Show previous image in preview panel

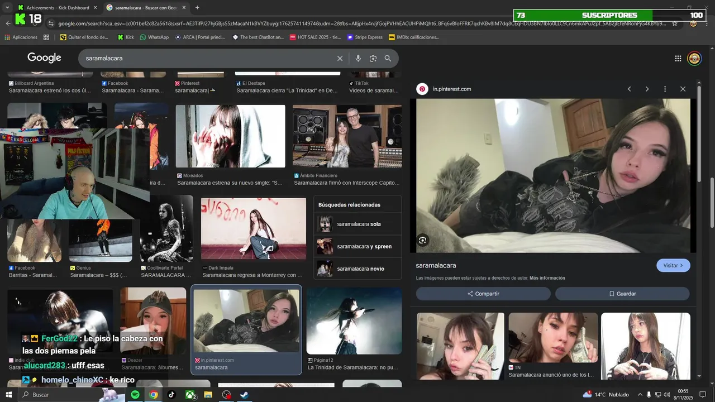coord(629,89)
